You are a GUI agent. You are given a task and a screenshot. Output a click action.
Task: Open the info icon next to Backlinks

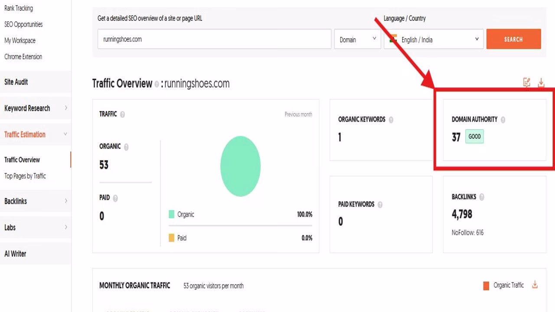(483, 197)
